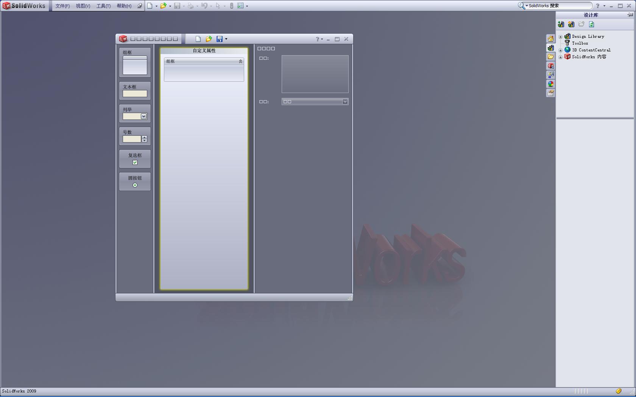Open the 工具(T) menu
Screen dimensions: 636x397
103,6
